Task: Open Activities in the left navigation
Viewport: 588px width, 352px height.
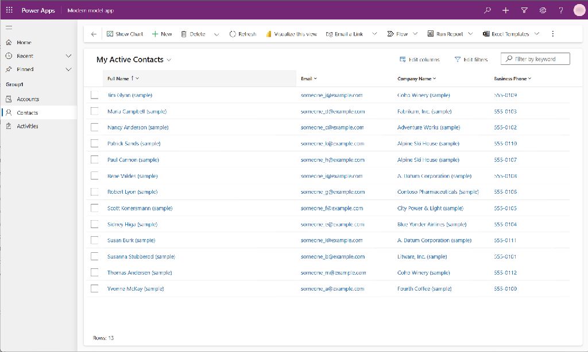Action: click(28, 126)
